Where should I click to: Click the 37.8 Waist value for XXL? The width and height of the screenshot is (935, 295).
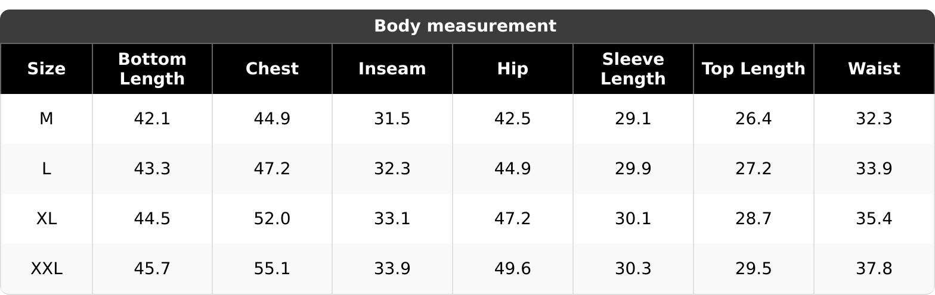pyautogui.click(x=874, y=269)
